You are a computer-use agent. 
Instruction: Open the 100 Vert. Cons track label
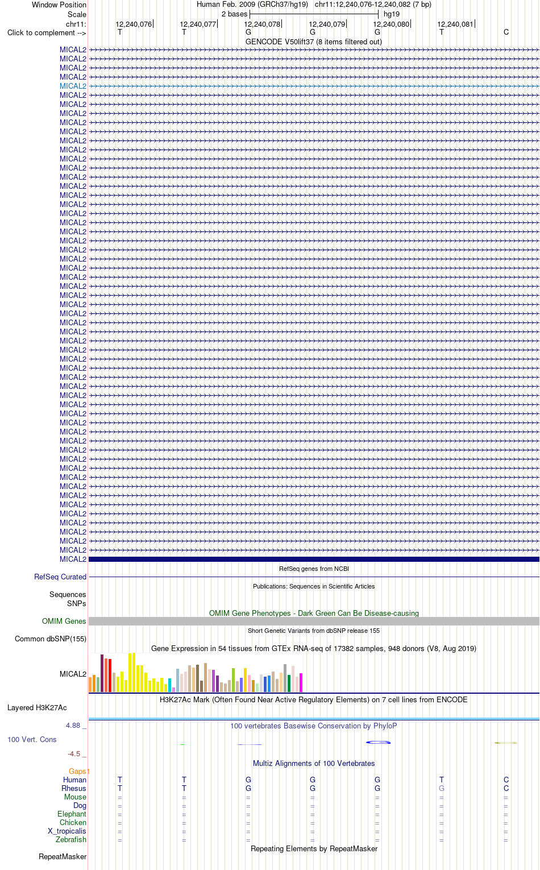click(32, 740)
